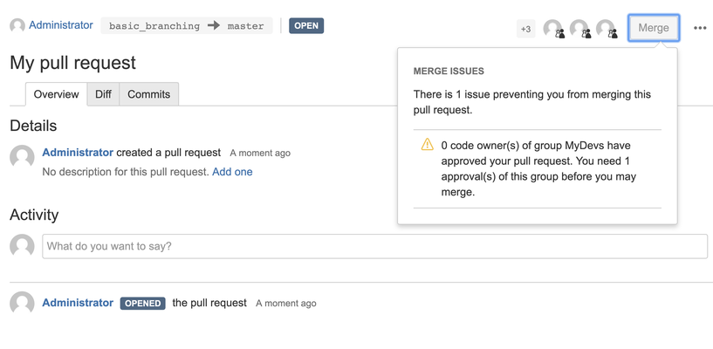
Task: Click the master target branch label
Action: [245, 26]
